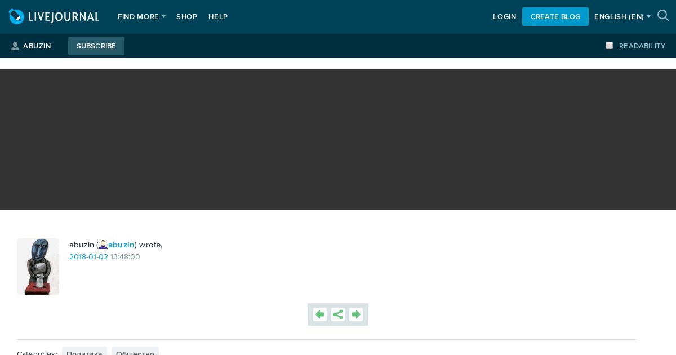
Task: Go to next entry with right arrow
Action: pyautogui.click(x=356, y=314)
